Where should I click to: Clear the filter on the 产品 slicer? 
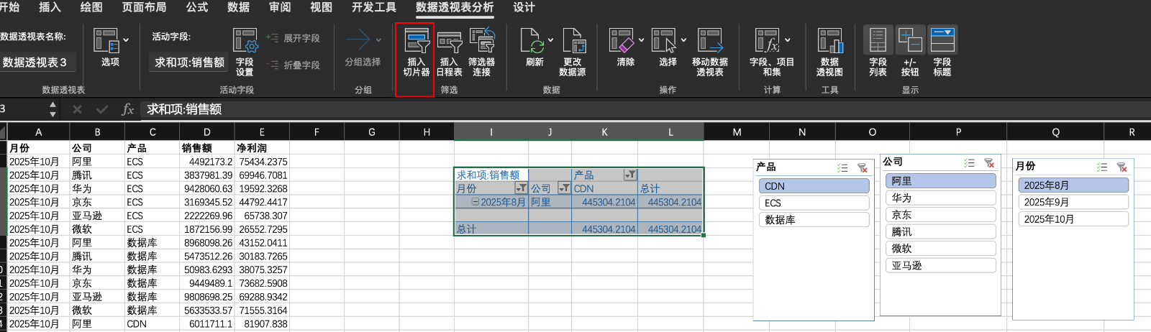coord(862,168)
